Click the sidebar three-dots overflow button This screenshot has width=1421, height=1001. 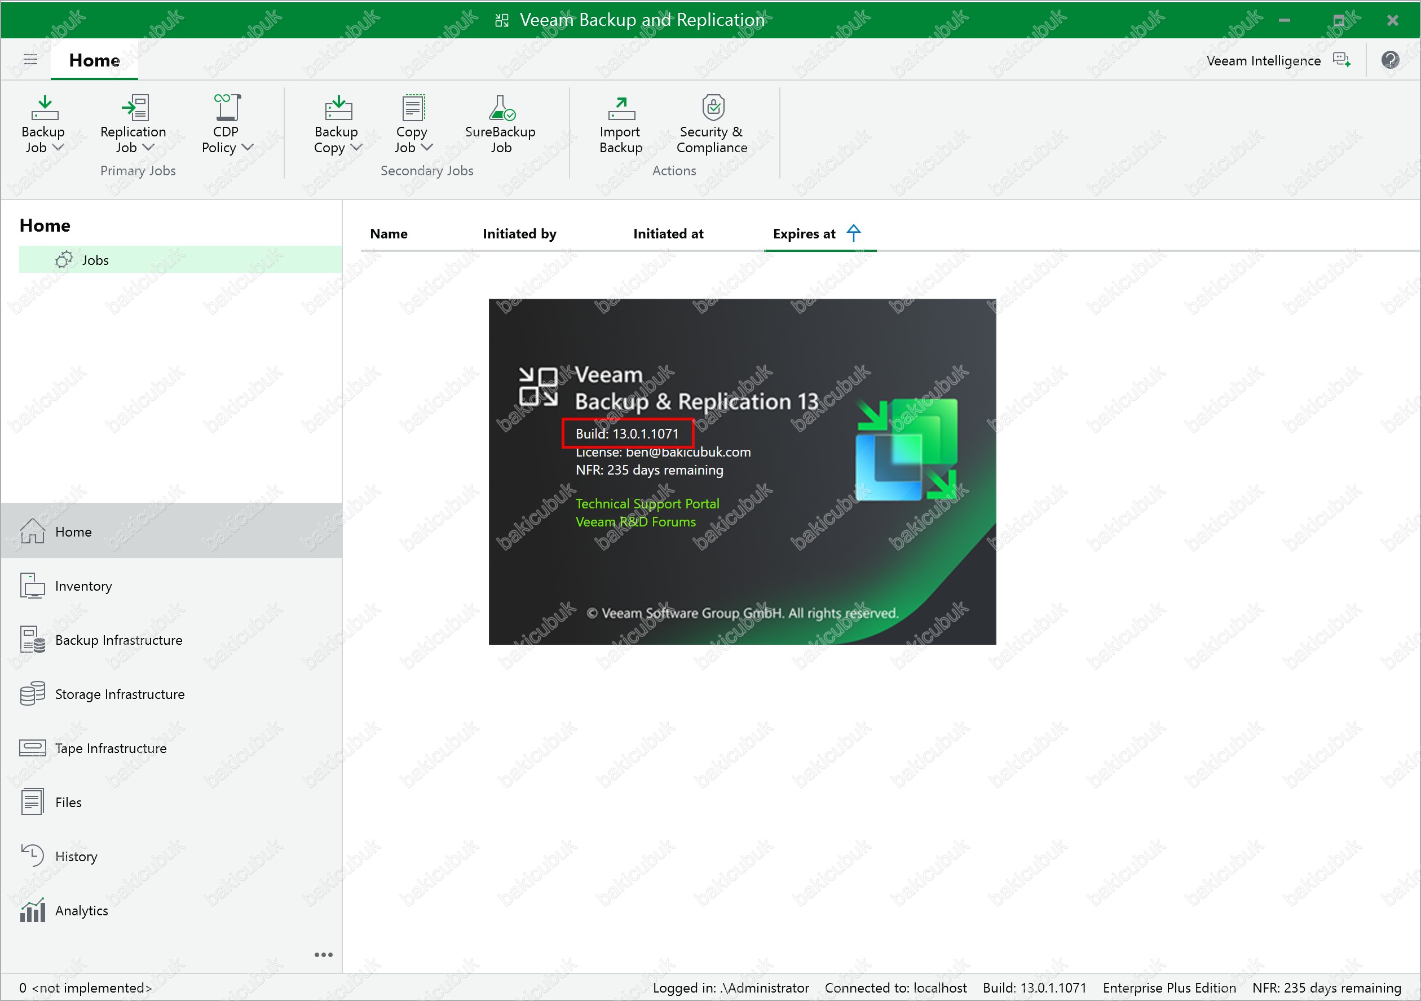(x=323, y=955)
